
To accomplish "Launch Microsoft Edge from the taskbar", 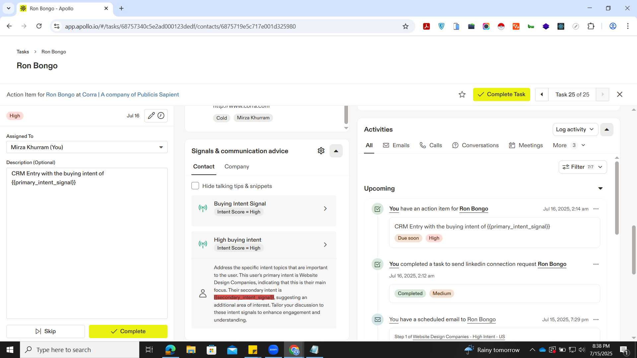I will coord(170,350).
